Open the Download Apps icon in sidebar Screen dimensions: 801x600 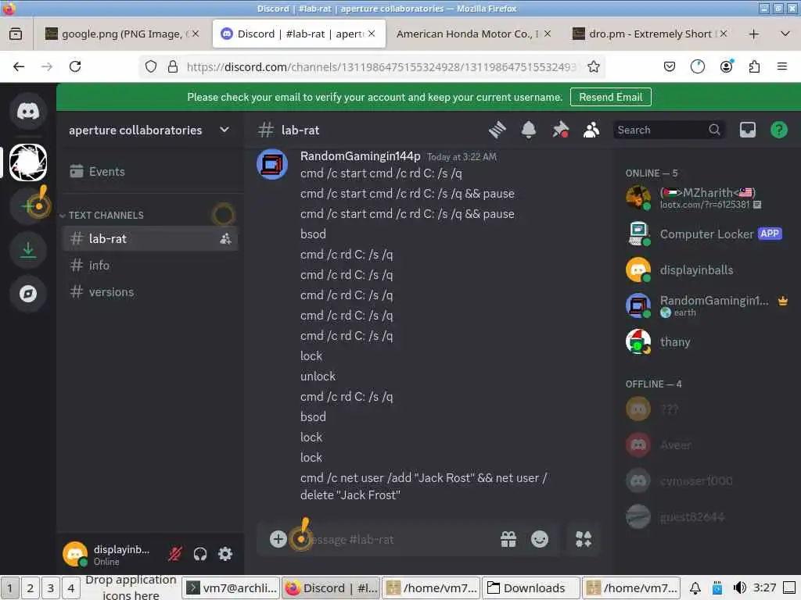click(x=28, y=250)
